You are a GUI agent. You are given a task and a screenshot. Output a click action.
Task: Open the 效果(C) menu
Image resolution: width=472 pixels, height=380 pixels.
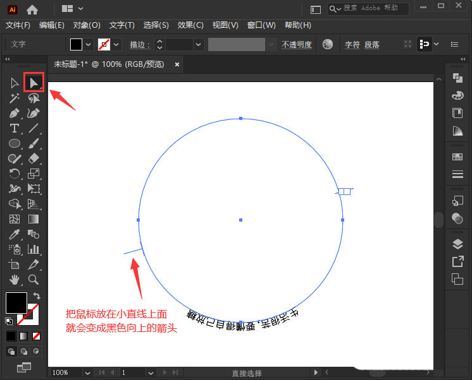click(x=190, y=25)
